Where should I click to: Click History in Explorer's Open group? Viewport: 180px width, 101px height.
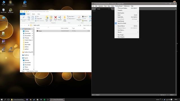tap(85, 21)
